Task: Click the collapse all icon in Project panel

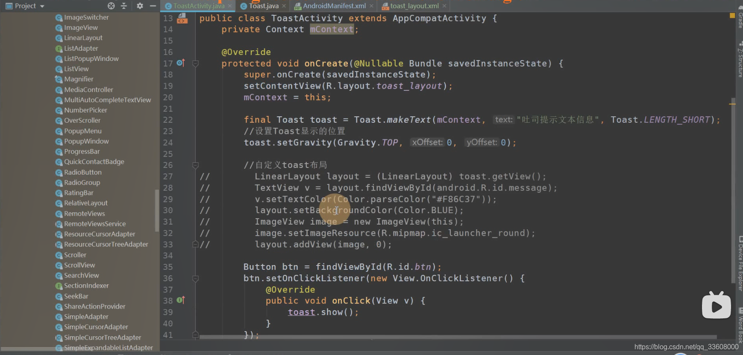Action: click(124, 6)
